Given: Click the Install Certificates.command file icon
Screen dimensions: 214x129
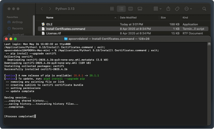Looking at the screenshot, I should click(43, 29).
